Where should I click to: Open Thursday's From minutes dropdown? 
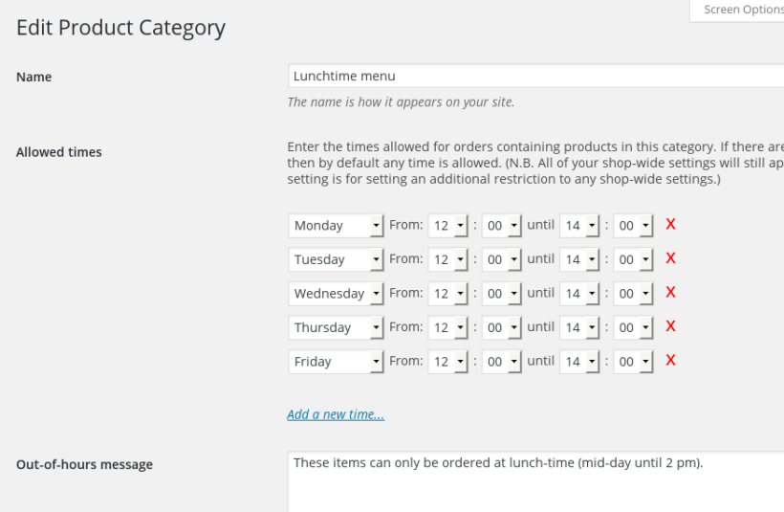click(501, 327)
